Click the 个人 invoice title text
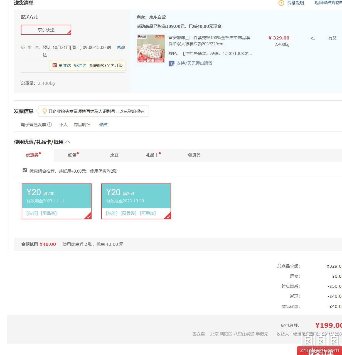The width and height of the screenshot is (342, 355). [63, 125]
